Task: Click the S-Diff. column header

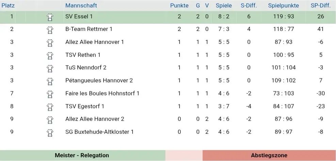Action: point(249,5)
